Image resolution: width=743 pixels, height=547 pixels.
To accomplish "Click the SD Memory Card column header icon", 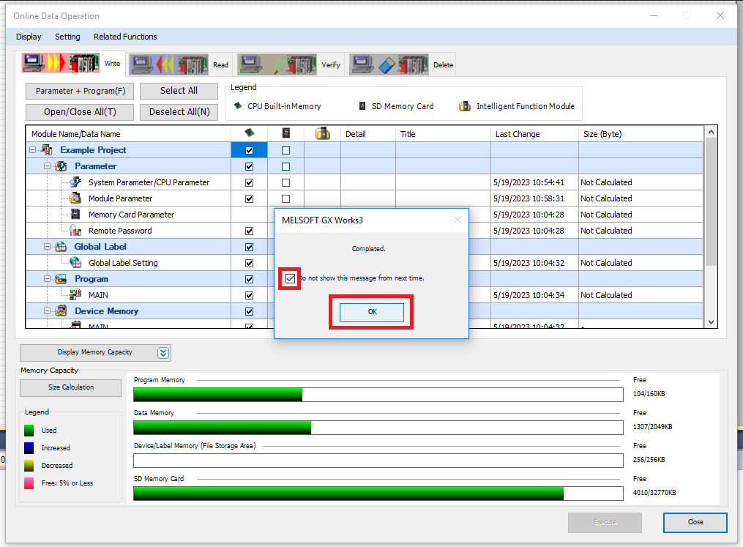I will (285, 134).
